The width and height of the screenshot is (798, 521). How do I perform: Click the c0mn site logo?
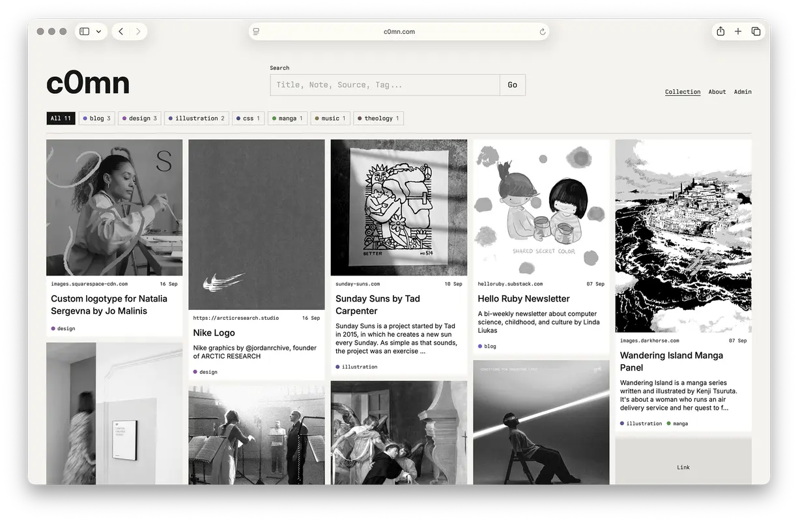pyautogui.click(x=88, y=83)
